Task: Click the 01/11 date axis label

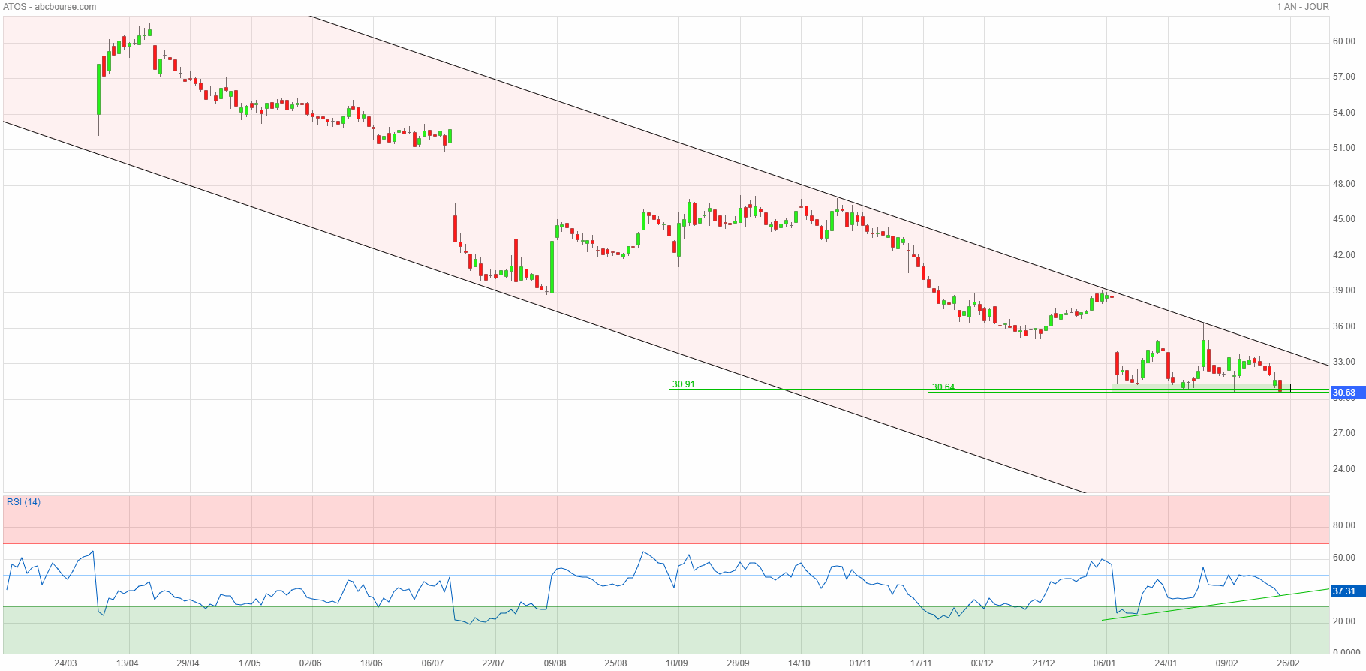Action: (x=860, y=663)
